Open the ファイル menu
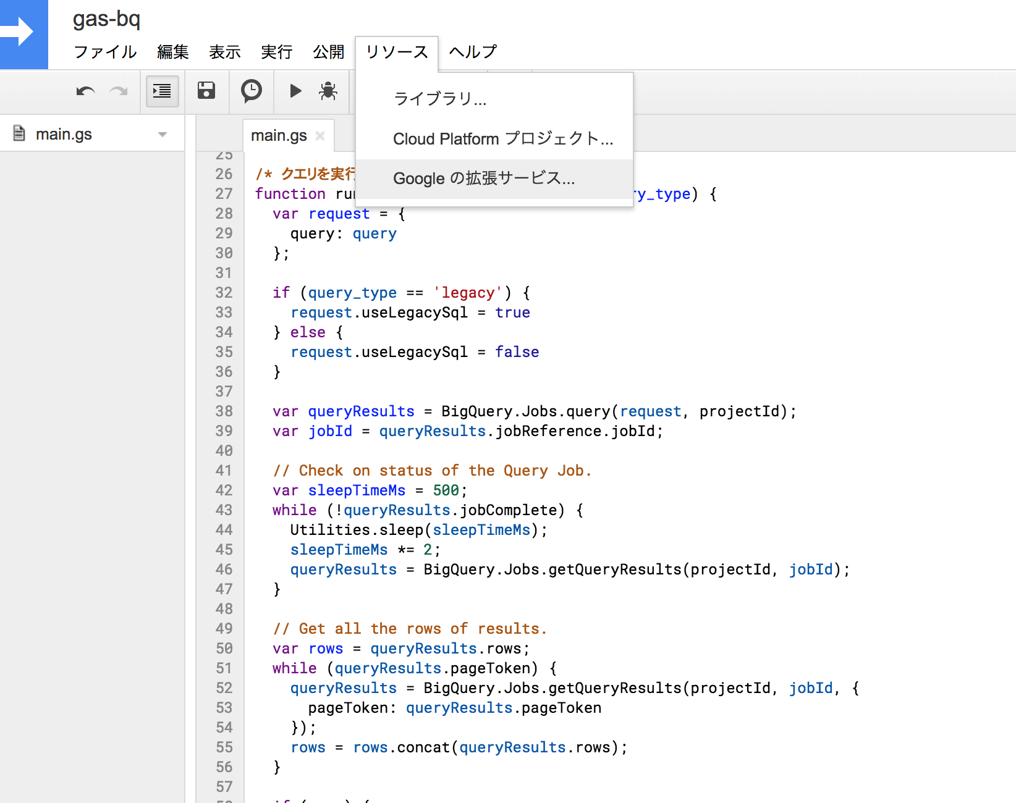1016x803 pixels. 105,52
